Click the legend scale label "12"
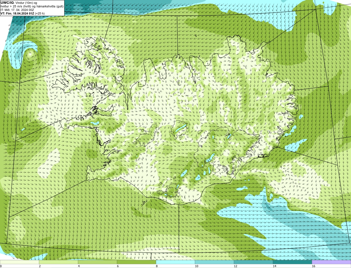This screenshot has width=351, height=268. (235, 266)
